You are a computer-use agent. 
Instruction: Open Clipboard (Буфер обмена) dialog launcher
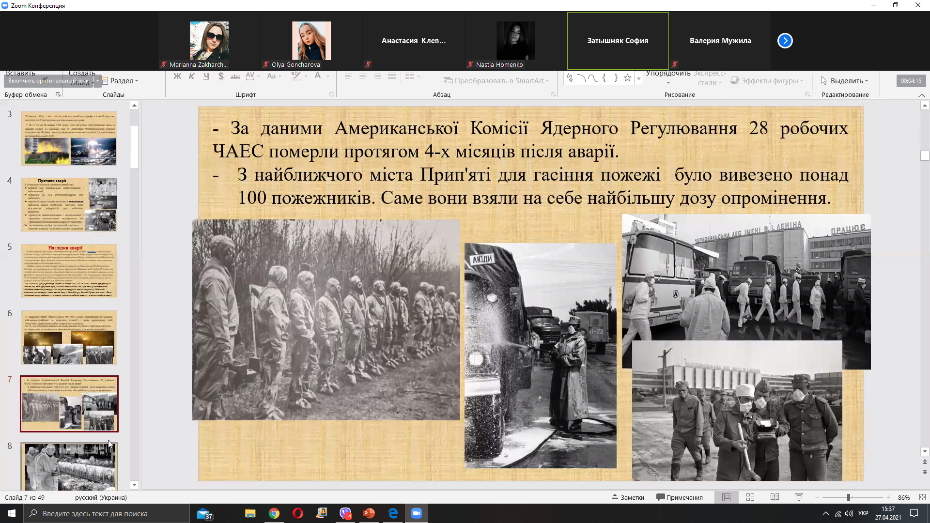[58, 95]
